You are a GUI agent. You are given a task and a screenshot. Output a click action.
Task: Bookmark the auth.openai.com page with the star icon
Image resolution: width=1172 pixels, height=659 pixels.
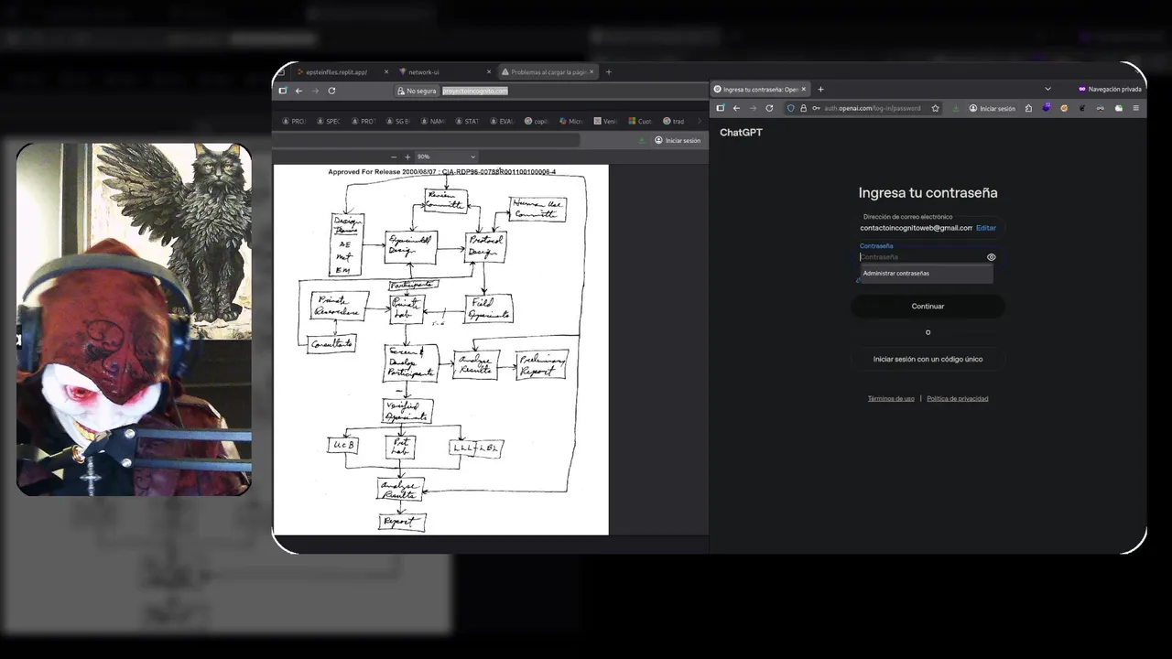(x=935, y=108)
